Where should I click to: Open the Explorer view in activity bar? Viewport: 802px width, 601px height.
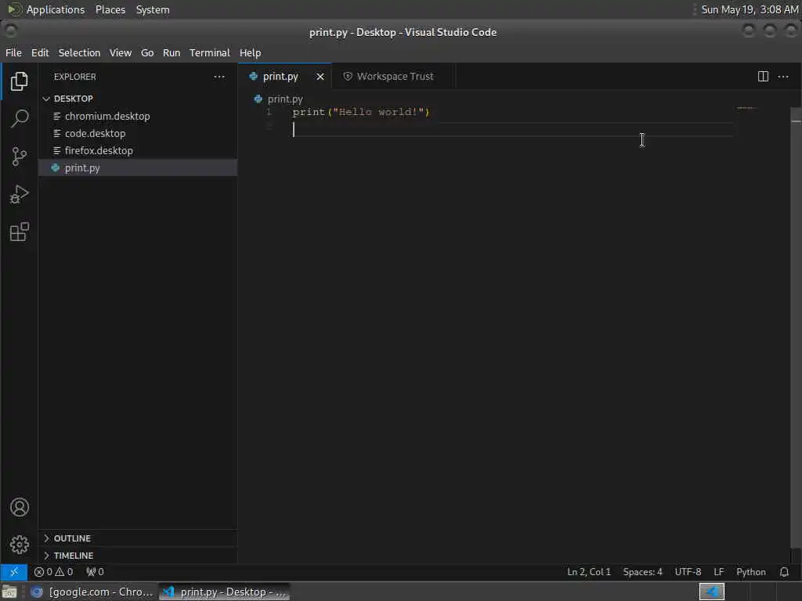[x=19, y=81]
